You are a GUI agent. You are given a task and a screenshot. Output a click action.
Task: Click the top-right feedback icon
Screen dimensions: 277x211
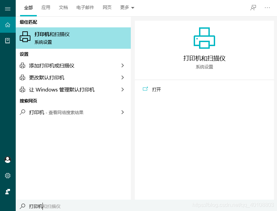pos(253,8)
